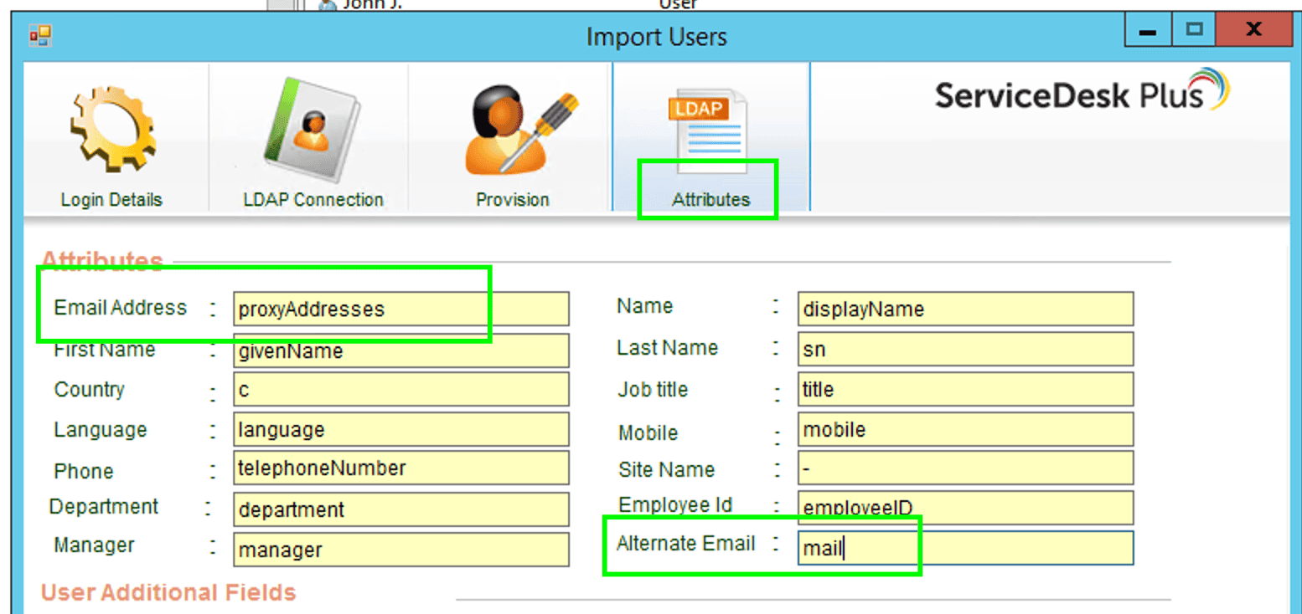1302x614 pixels.
Task: Maximize the Import Users window
Action: [x=1194, y=30]
